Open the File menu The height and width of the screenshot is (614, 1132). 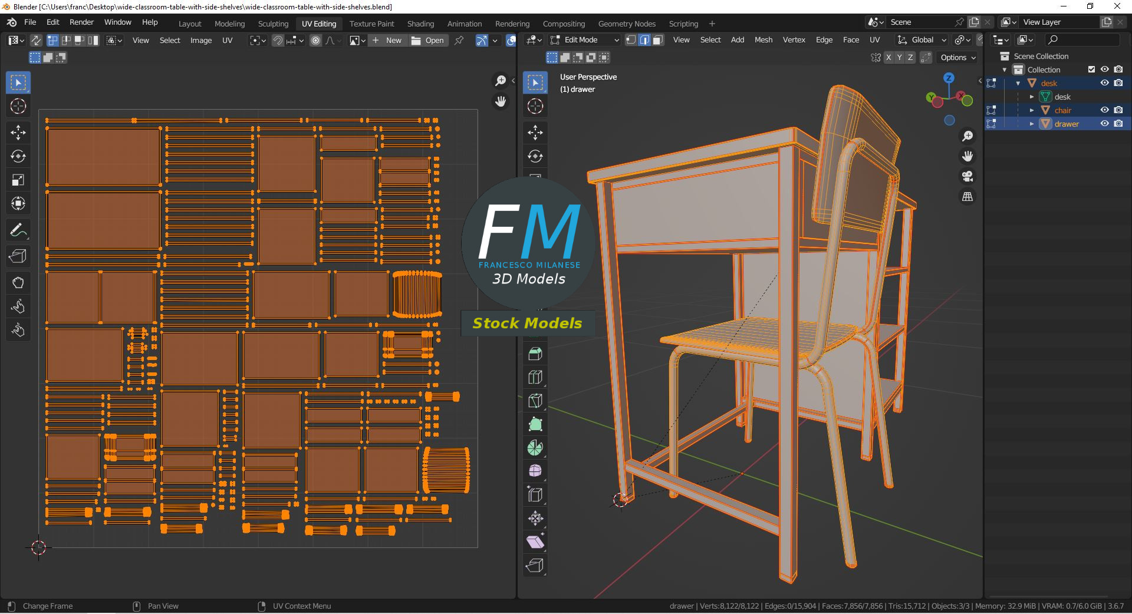click(x=30, y=22)
